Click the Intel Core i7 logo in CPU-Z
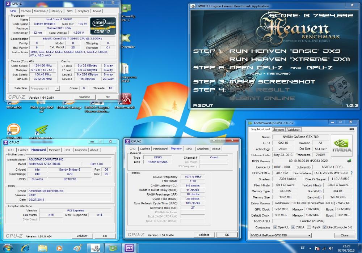Screen dimensions: 362x253 103,26
